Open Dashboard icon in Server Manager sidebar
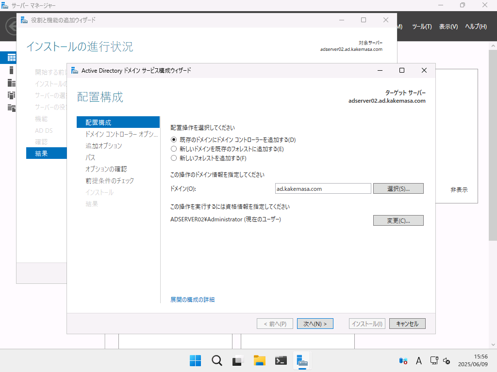The height and width of the screenshot is (372, 497). click(12, 58)
